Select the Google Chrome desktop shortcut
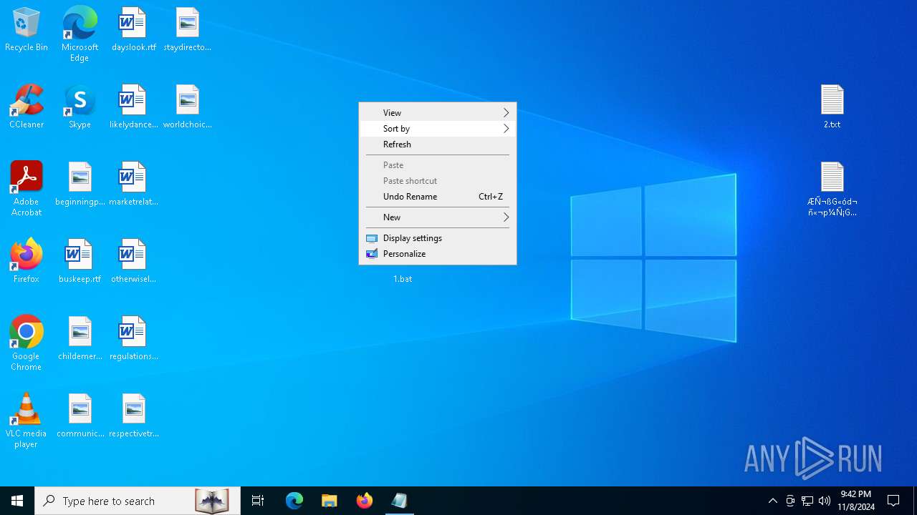The image size is (917, 515). click(x=27, y=343)
